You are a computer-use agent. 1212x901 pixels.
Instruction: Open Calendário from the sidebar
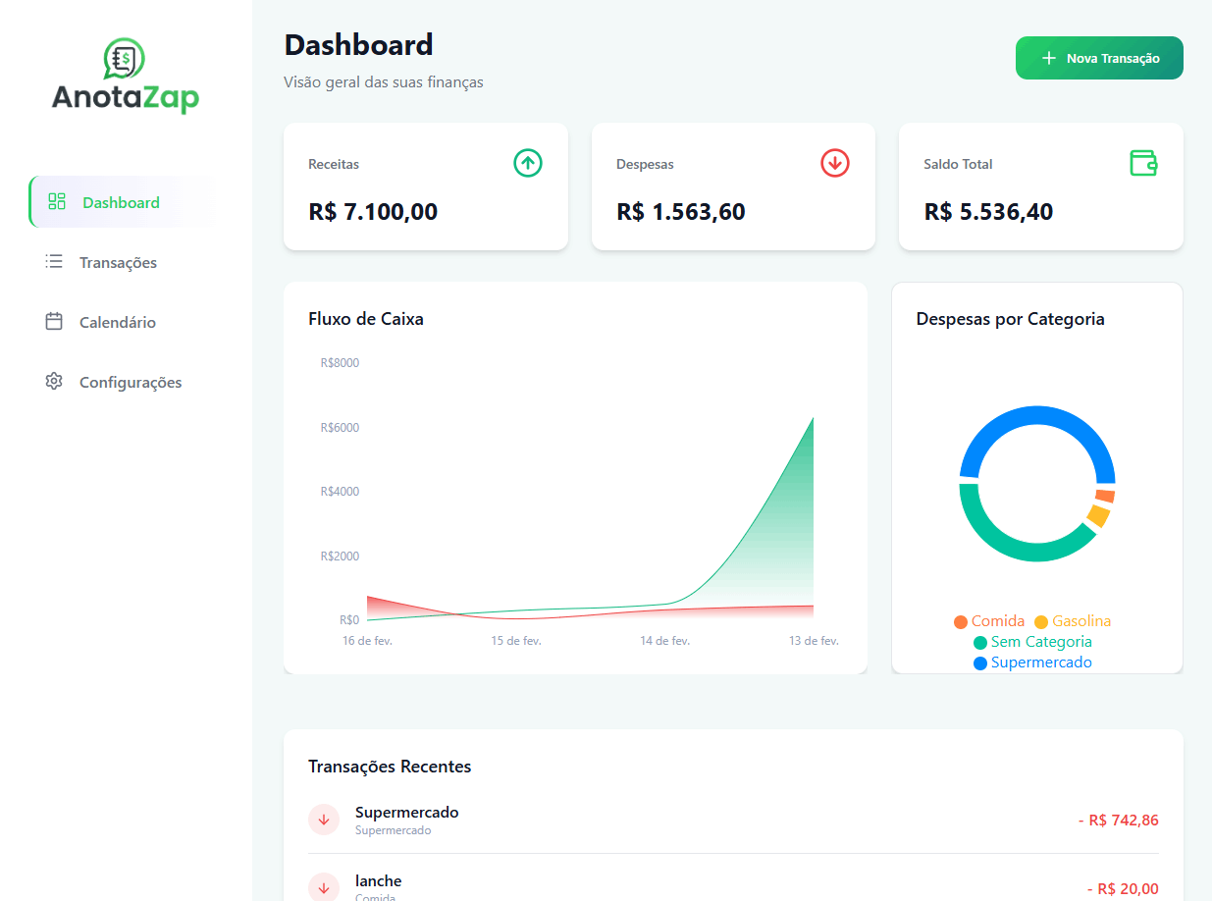118,322
